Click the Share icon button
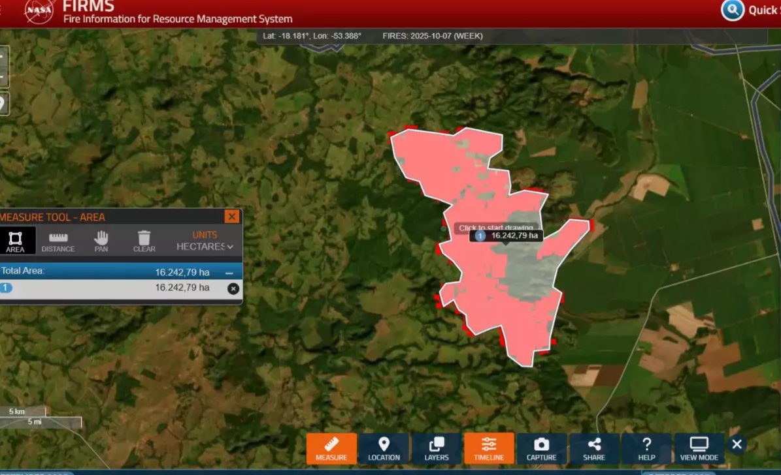781x475 pixels. tap(594, 449)
